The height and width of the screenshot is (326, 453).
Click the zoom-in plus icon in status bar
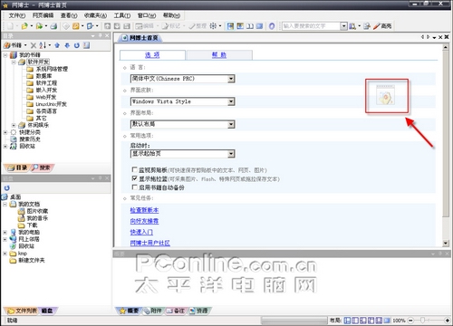[448, 321]
